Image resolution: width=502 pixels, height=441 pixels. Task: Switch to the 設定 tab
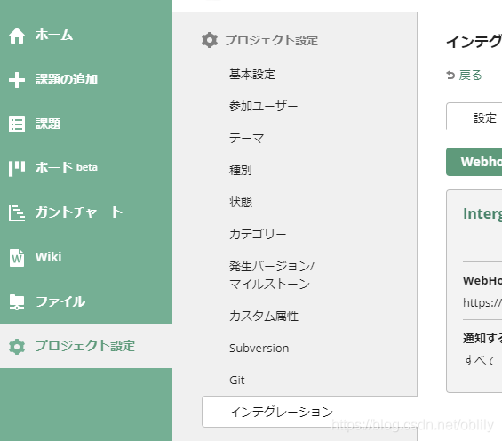(474, 117)
